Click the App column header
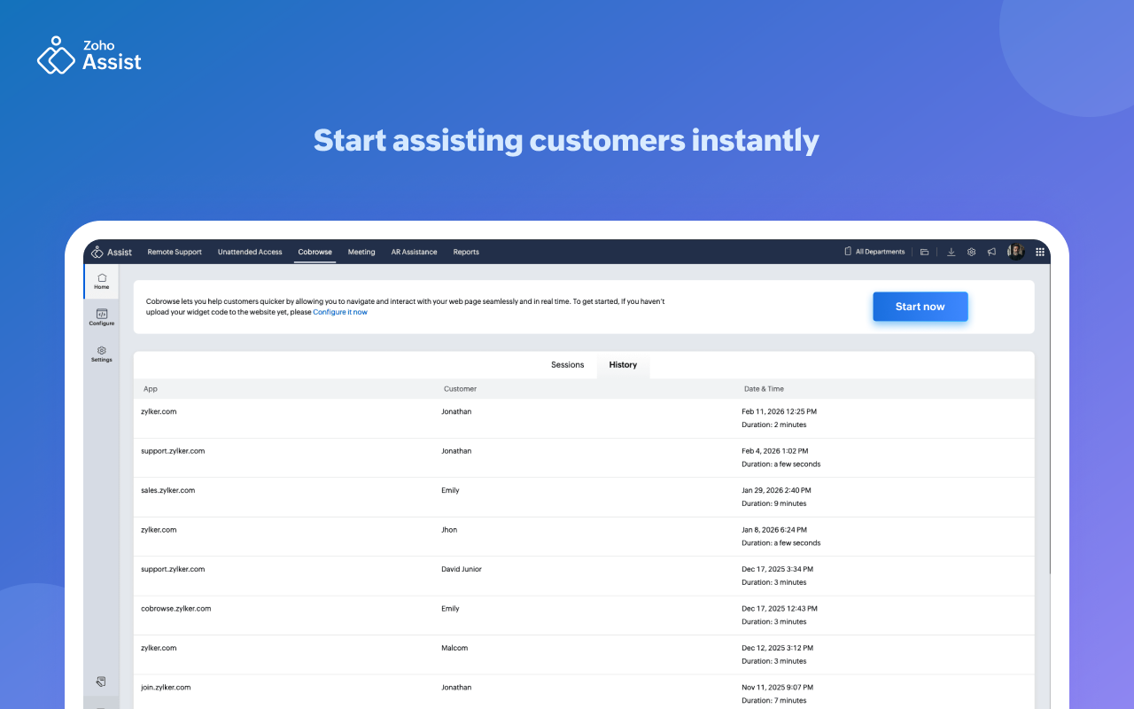Screen dimensions: 1134x709 point(151,389)
